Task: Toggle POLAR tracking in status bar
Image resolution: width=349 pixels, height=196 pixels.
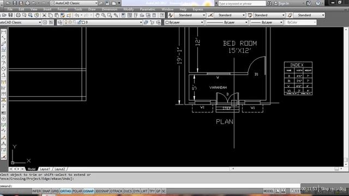Action: (x=77, y=191)
